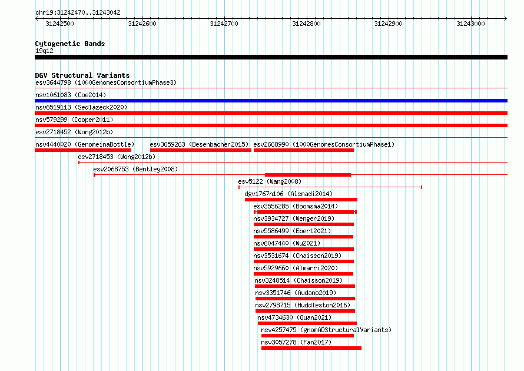Screen dimensions: 524x371
Task: Select the nsv3057278 Fan2017 red bar
Action: 311,348
